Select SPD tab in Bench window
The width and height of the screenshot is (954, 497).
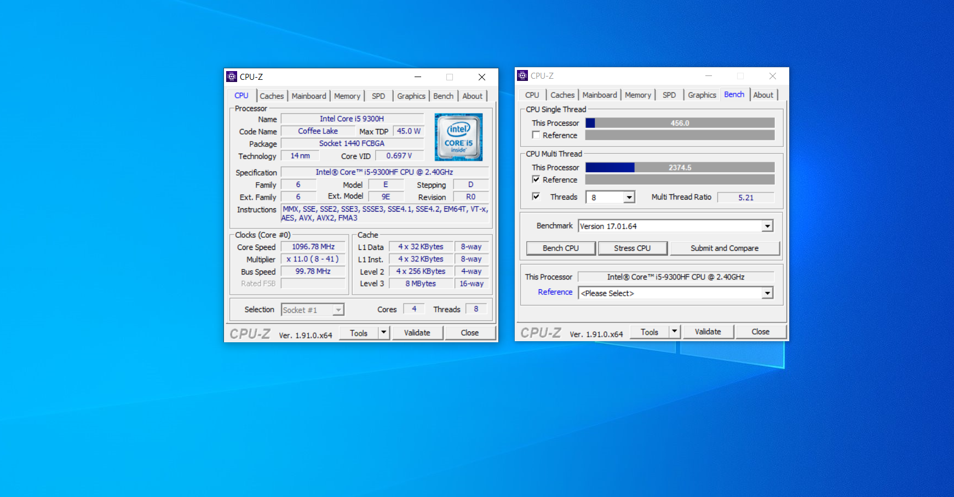[669, 95]
